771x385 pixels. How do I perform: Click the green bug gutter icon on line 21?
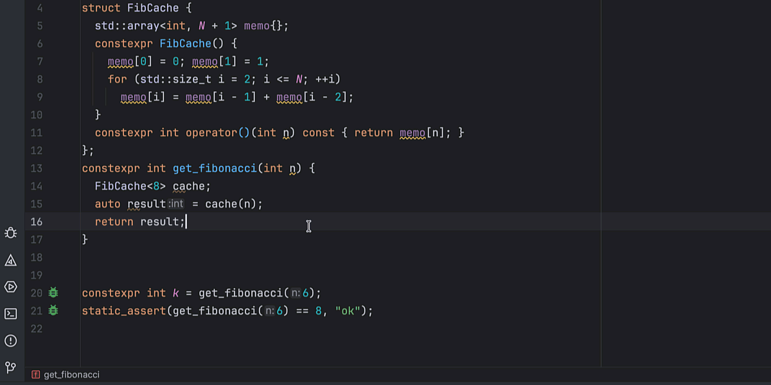coord(53,311)
